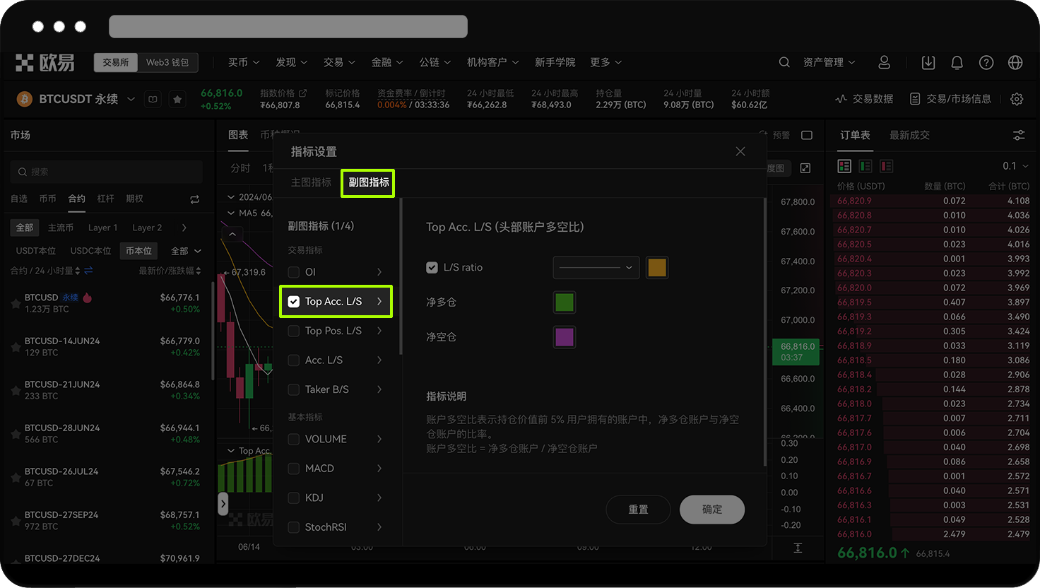
Task: Favorite BTCUSDT using the star icon
Action: 177,99
